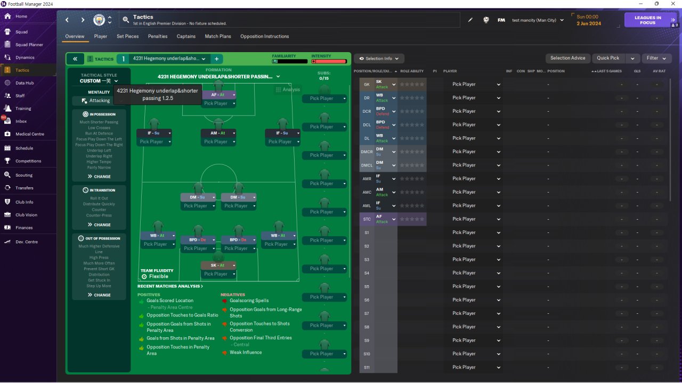
Task: Click the pencil edit icon
Action: coord(470,20)
